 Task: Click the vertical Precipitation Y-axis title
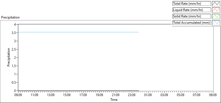(9, 57)
